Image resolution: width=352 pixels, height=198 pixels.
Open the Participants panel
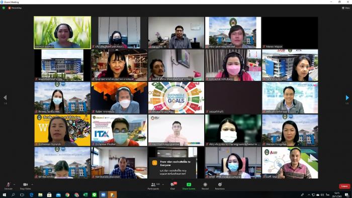(153, 185)
